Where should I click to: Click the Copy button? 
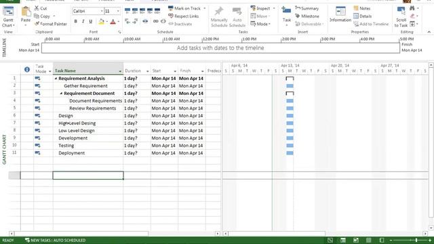tap(45, 16)
